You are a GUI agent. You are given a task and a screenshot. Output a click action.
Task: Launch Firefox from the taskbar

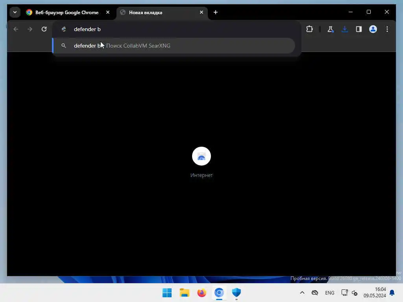click(202, 293)
